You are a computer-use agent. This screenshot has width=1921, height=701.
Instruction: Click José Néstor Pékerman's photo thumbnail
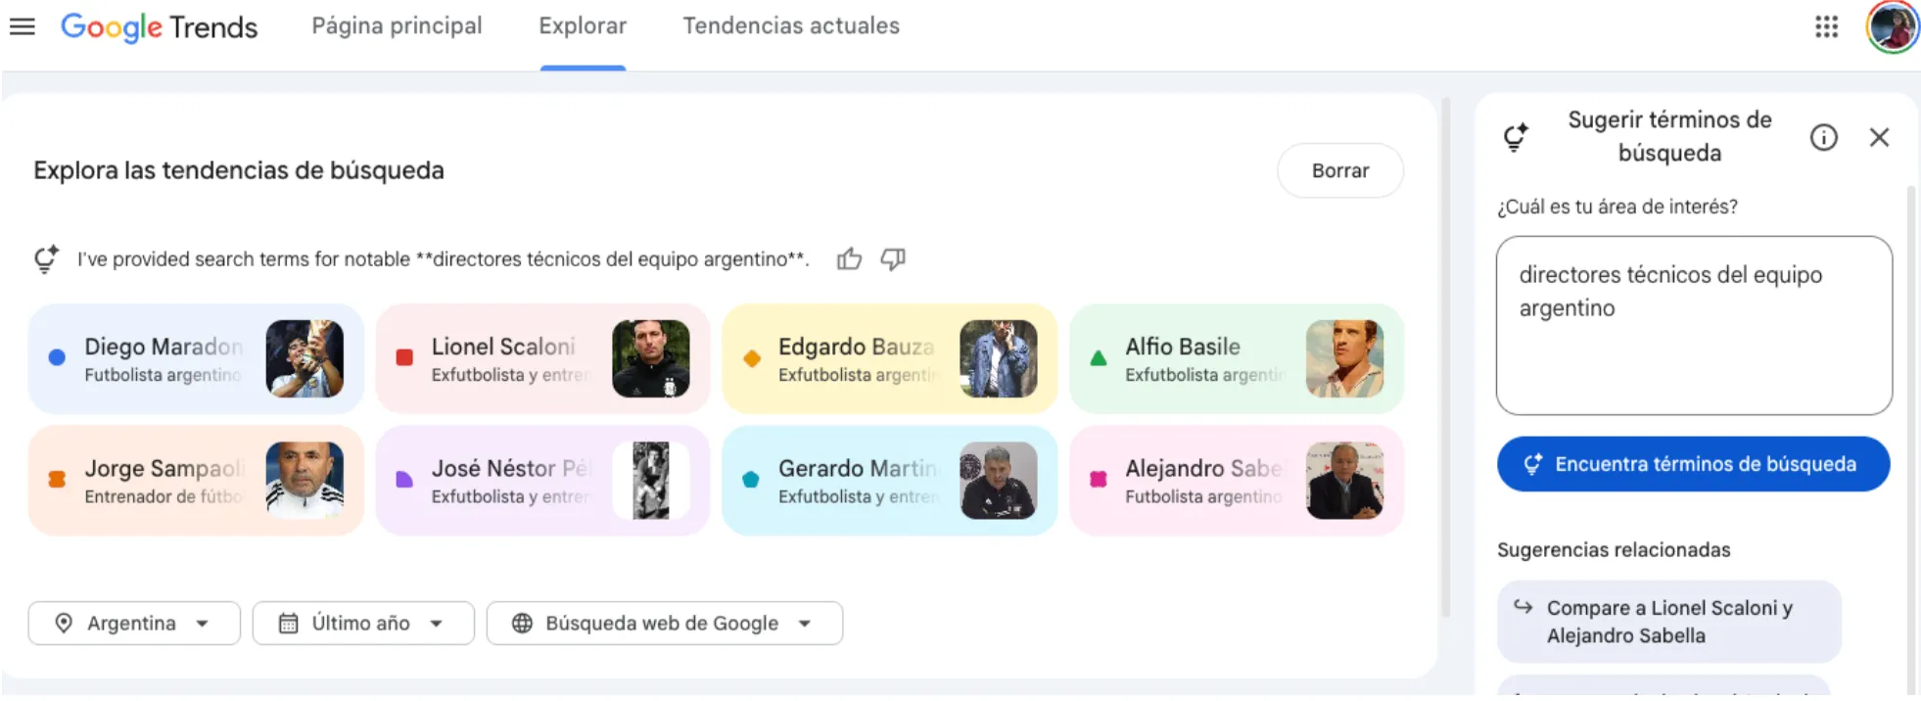pyautogui.click(x=651, y=480)
